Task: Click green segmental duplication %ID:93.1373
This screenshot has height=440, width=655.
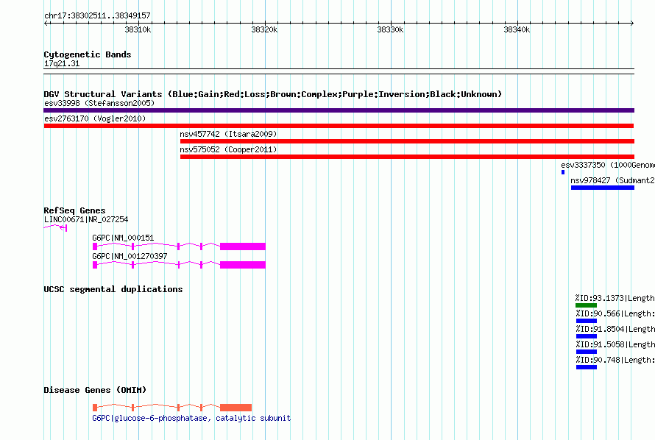Action: click(x=586, y=305)
